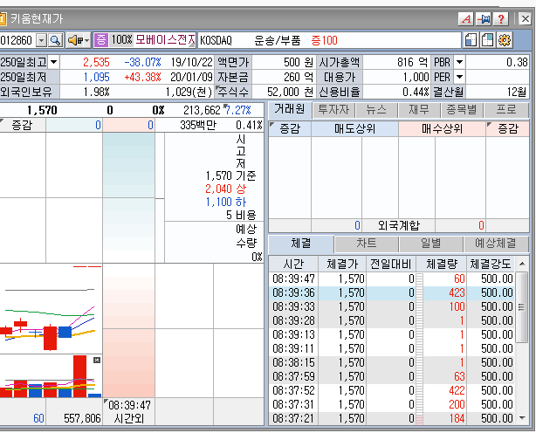This screenshot has height=433, width=536.
Task: Click the 250-day high value 2,535
Action: pyautogui.click(x=96, y=62)
